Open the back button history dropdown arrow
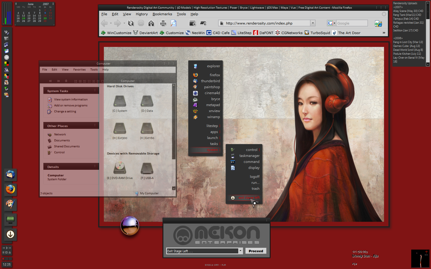Screen dimensions: 431x269 pyautogui.click(x=111, y=23)
